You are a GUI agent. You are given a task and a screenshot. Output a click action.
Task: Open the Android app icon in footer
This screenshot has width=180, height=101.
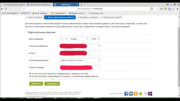(x=140, y=94)
